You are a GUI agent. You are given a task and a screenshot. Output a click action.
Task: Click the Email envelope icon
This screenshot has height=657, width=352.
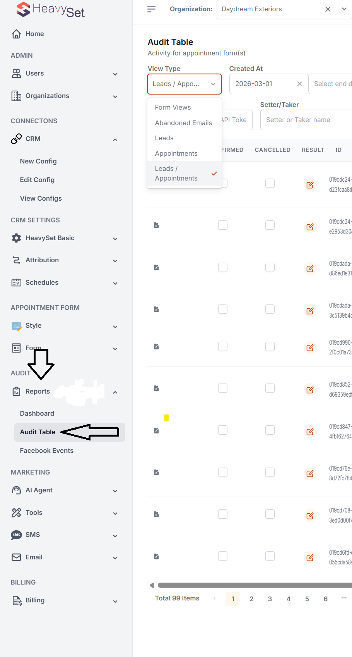16,557
